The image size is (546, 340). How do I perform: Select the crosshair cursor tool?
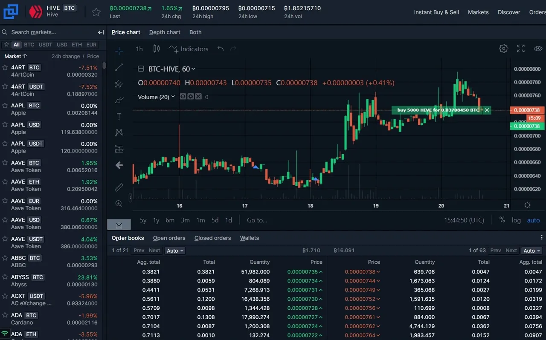119,51
